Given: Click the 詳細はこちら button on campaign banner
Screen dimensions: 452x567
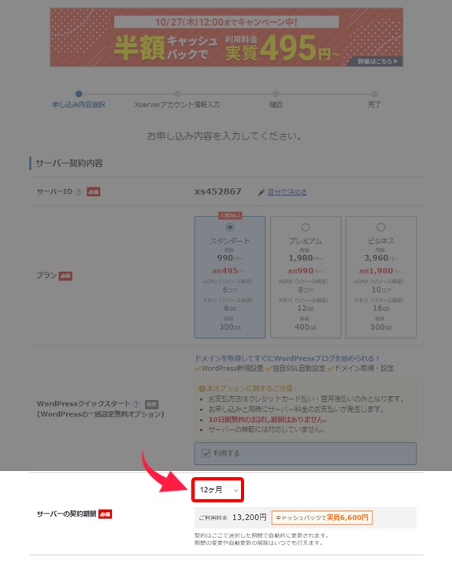Looking at the screenshot, I should pyautogui.click(x=376, y=61).
